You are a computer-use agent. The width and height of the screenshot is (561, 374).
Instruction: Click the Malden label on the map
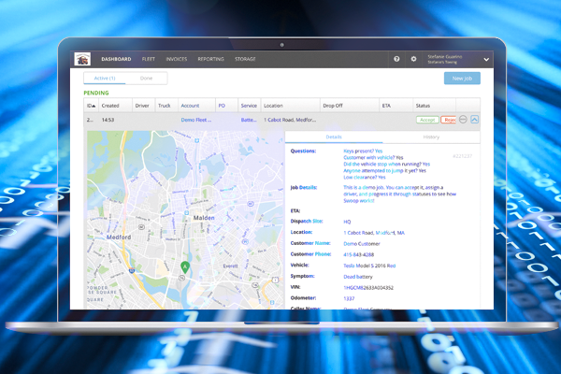tap(204, 218)
